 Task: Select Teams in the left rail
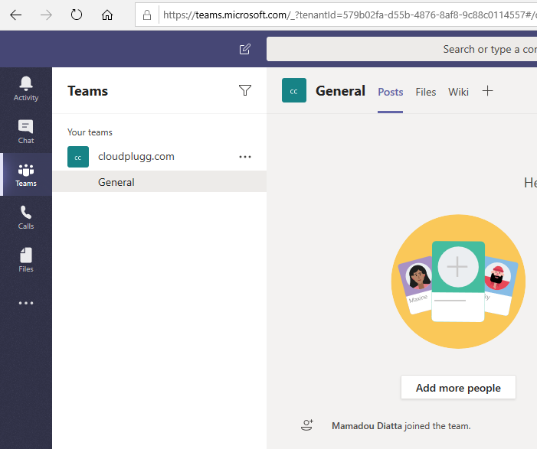26,174
